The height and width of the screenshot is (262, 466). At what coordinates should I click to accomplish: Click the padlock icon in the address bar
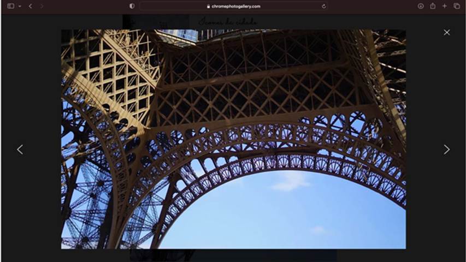click(209, 7)
